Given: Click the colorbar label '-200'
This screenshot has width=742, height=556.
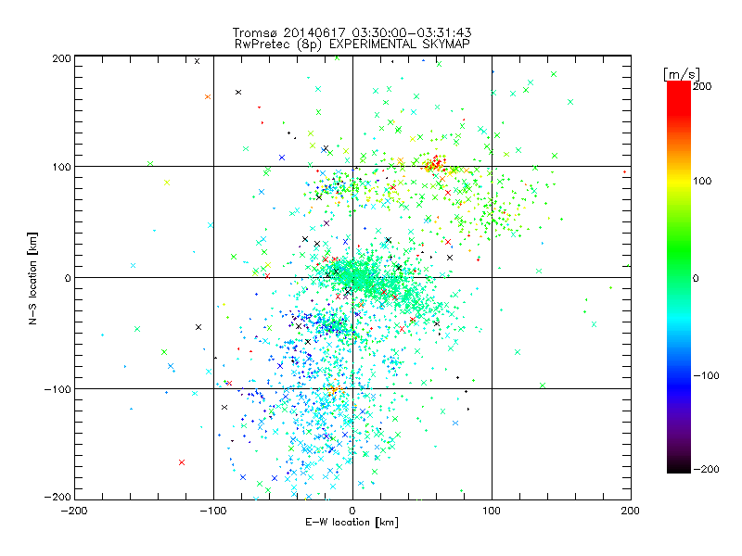Looking at the screenshot, I should (706, 469).
